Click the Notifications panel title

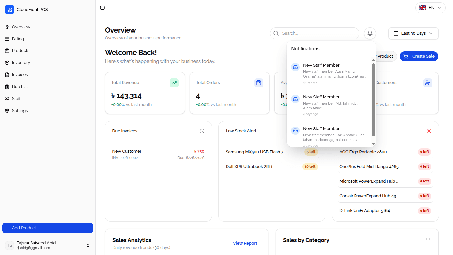[305, 49]
